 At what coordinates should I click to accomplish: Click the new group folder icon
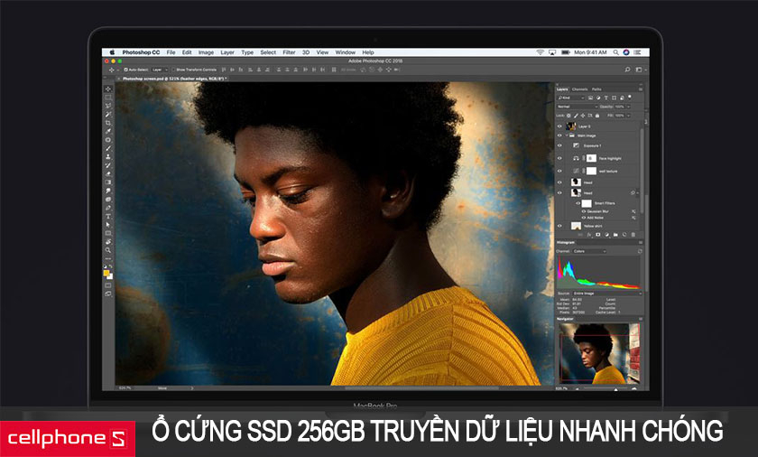[615, 235]
